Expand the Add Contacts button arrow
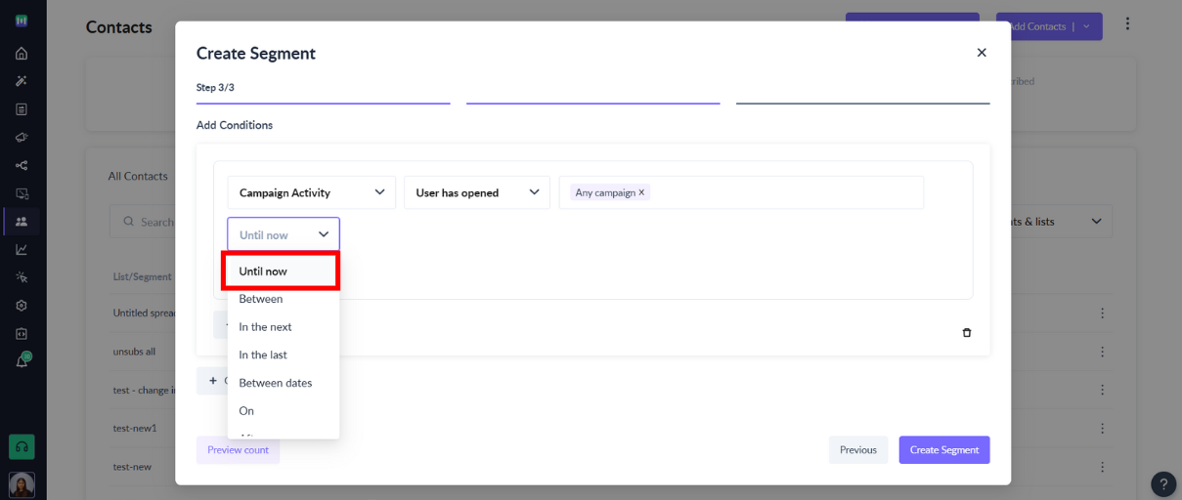 (x=1087, y=26)
